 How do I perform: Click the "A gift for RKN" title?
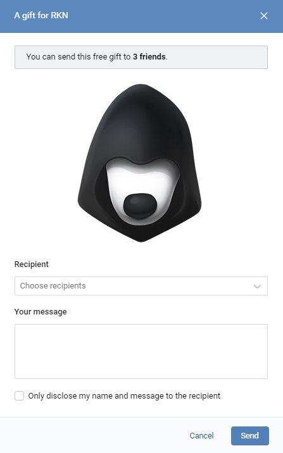coord(41,15)
